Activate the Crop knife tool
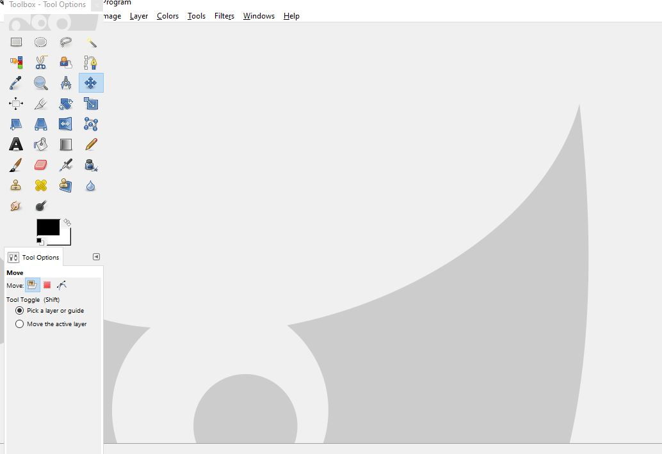662x454 pixels. point(40,104)
